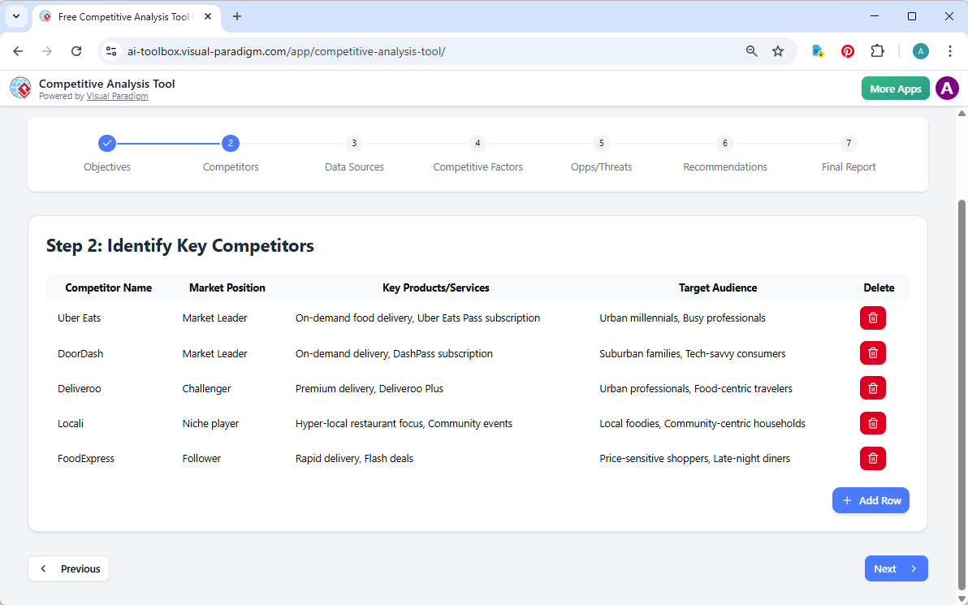Open the Pinterest browser extension
Screen dimensions: 968x605
847,50
